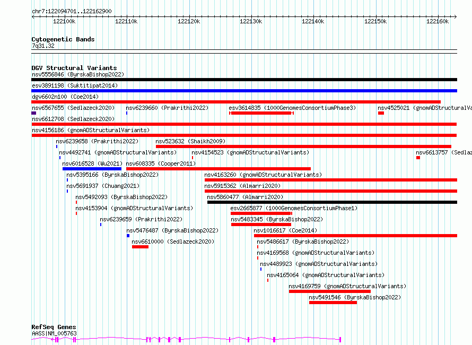472x345 pixels.
Task: Select the 122130k ruler position
Action: [x=251, y=21]
